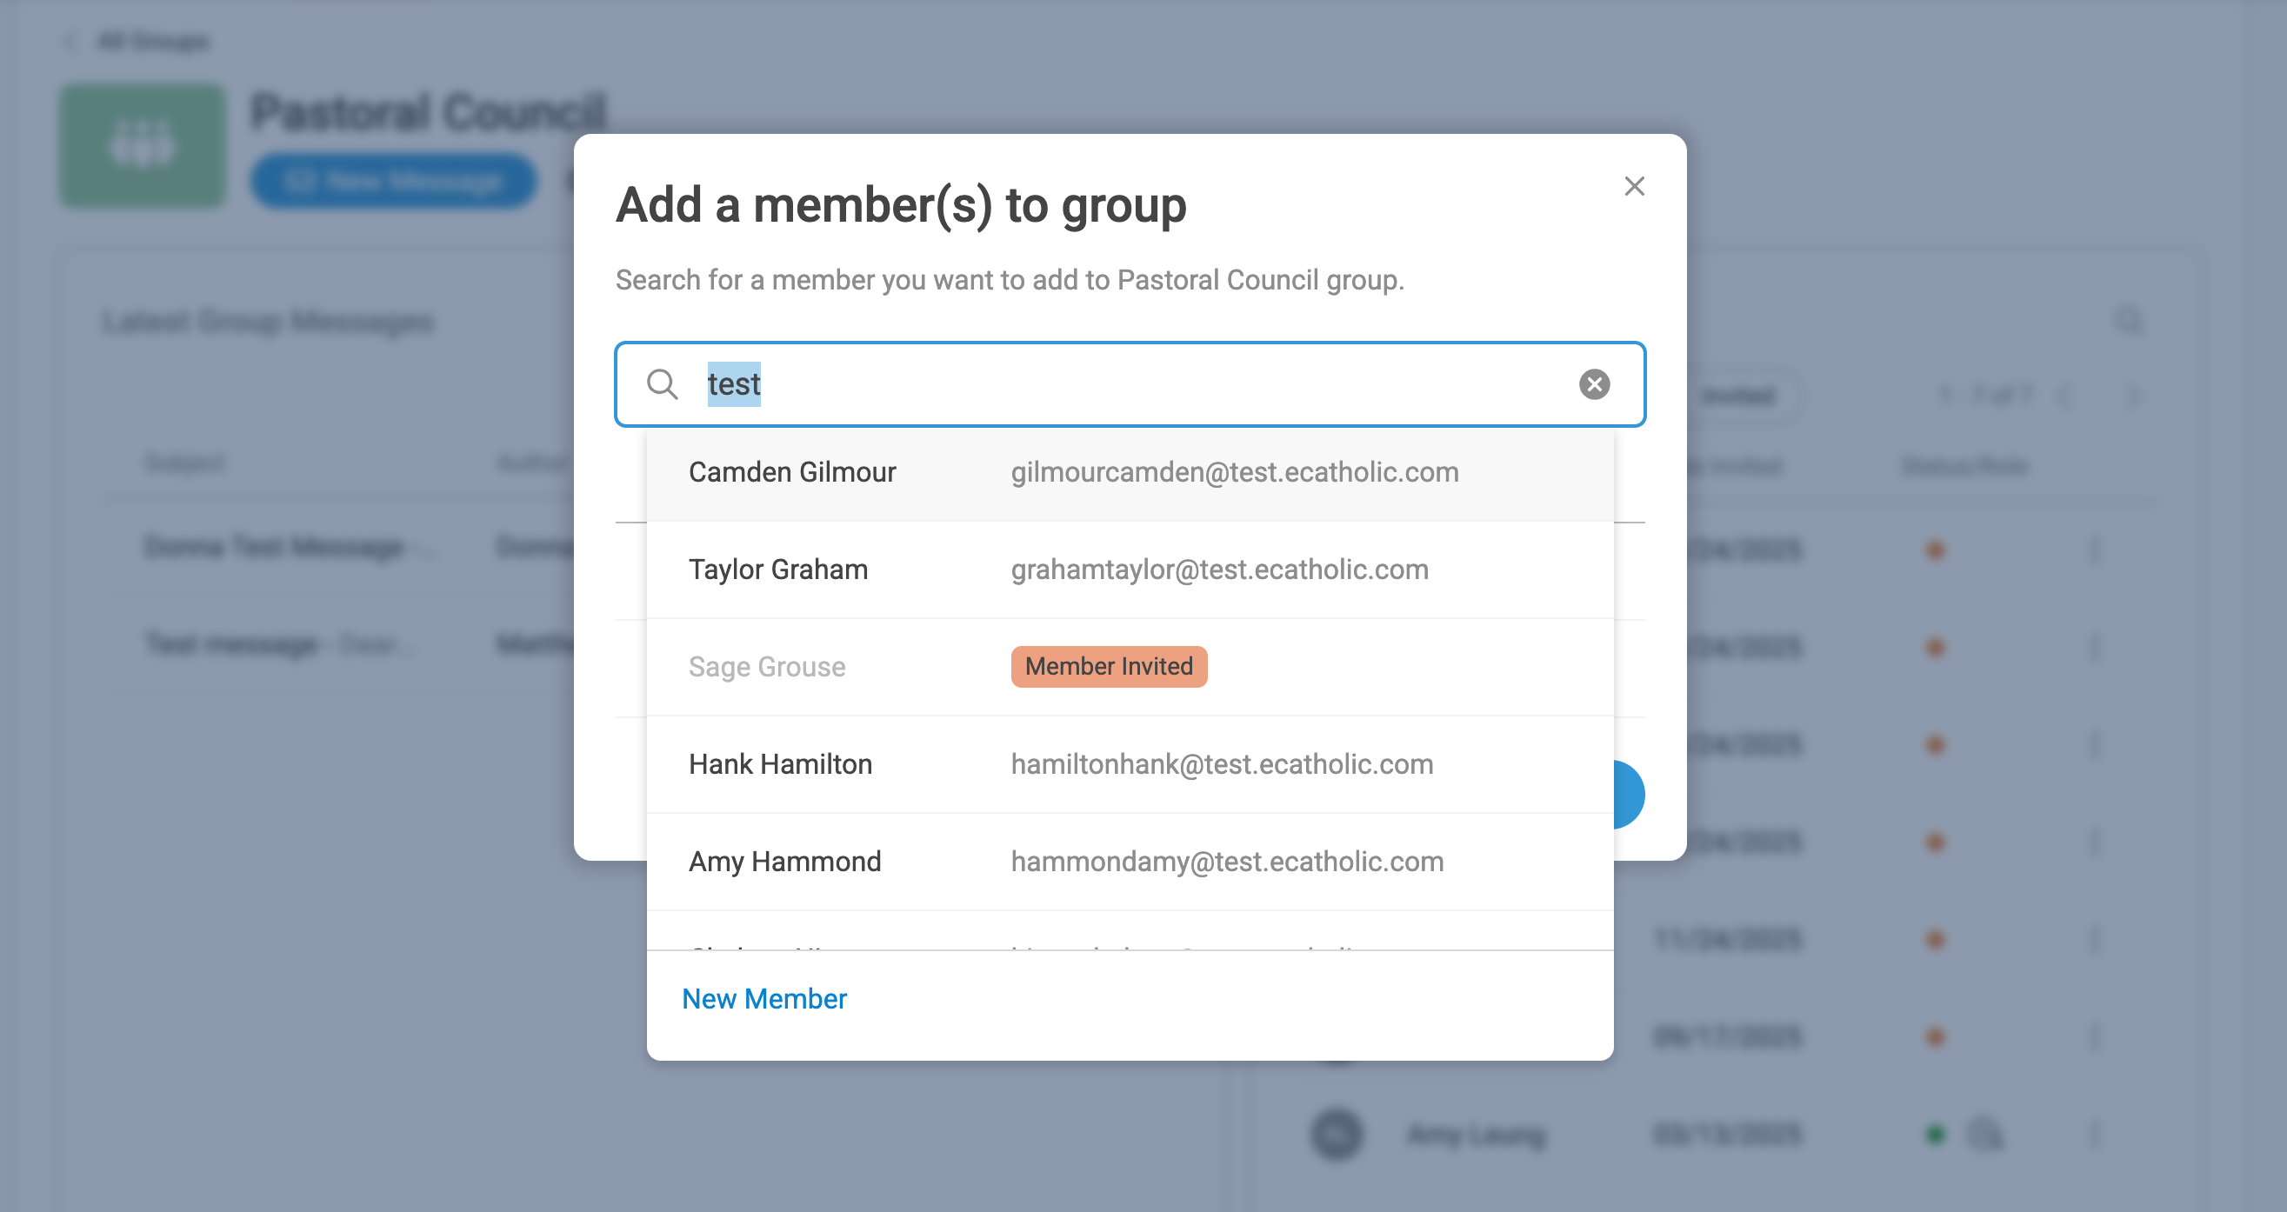Click the Pastoral Council group icon
Viewport: 2287px width, 1212px height.
point(142,145)
